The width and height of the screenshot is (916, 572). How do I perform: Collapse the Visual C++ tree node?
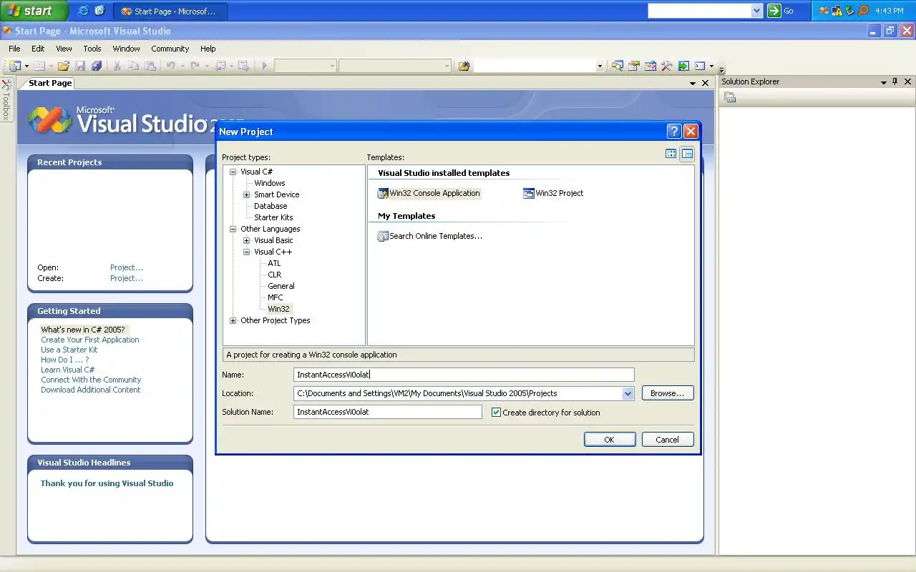coord(247,252)
